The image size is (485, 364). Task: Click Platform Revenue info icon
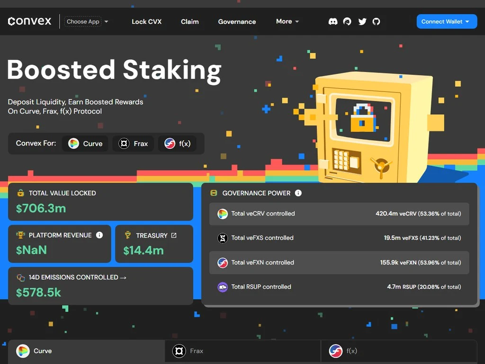tap(99, 235)
